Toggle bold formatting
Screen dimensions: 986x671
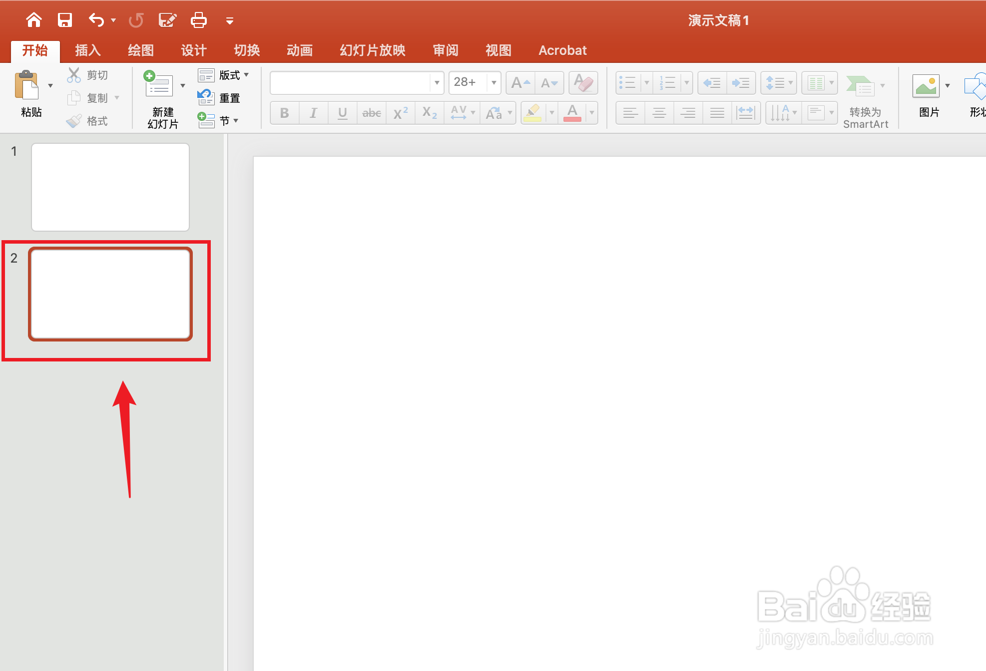pos(284,113)
